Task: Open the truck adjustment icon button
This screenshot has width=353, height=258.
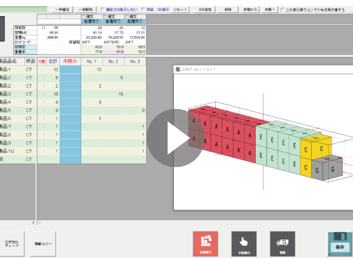Action: (x=282, y=244)
